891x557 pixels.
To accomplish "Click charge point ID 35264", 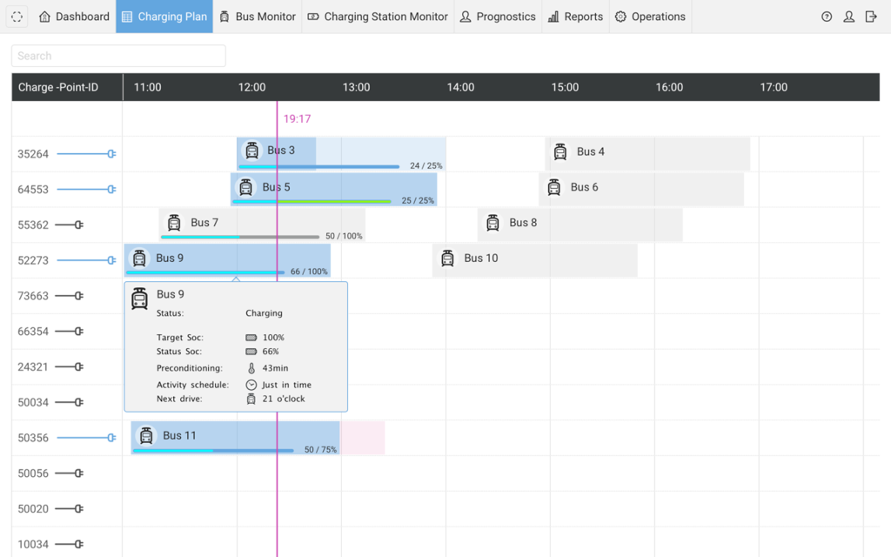I will click(x=33, y=154).
